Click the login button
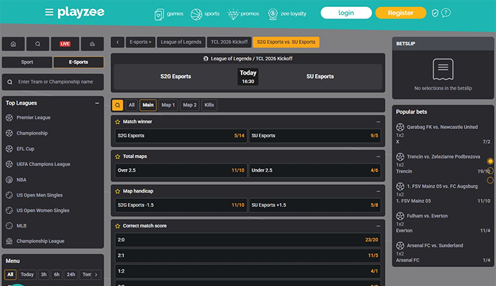 pyautogui.click(x=346, y=13)
